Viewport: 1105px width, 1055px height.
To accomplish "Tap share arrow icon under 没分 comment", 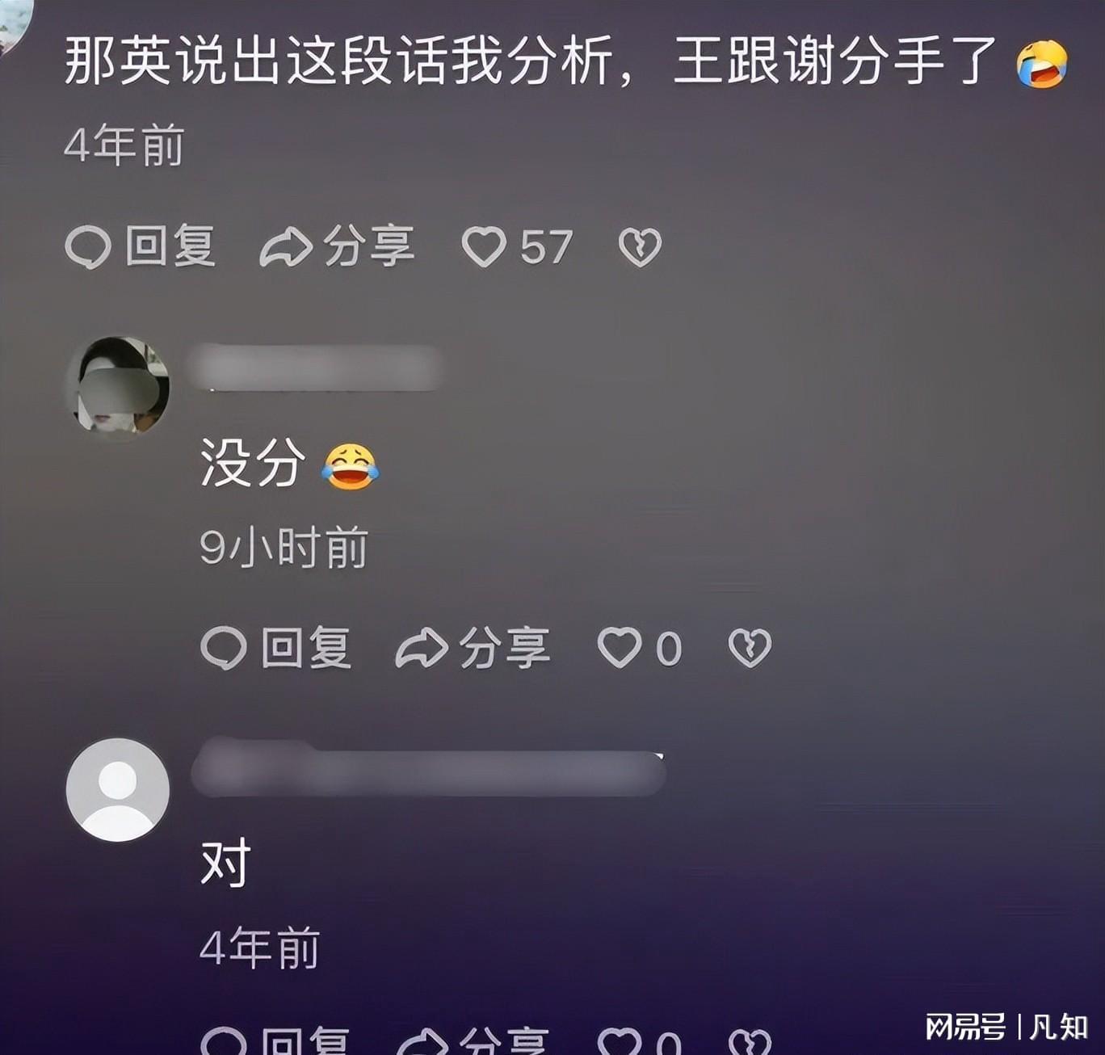I will [x=422, y=648].
